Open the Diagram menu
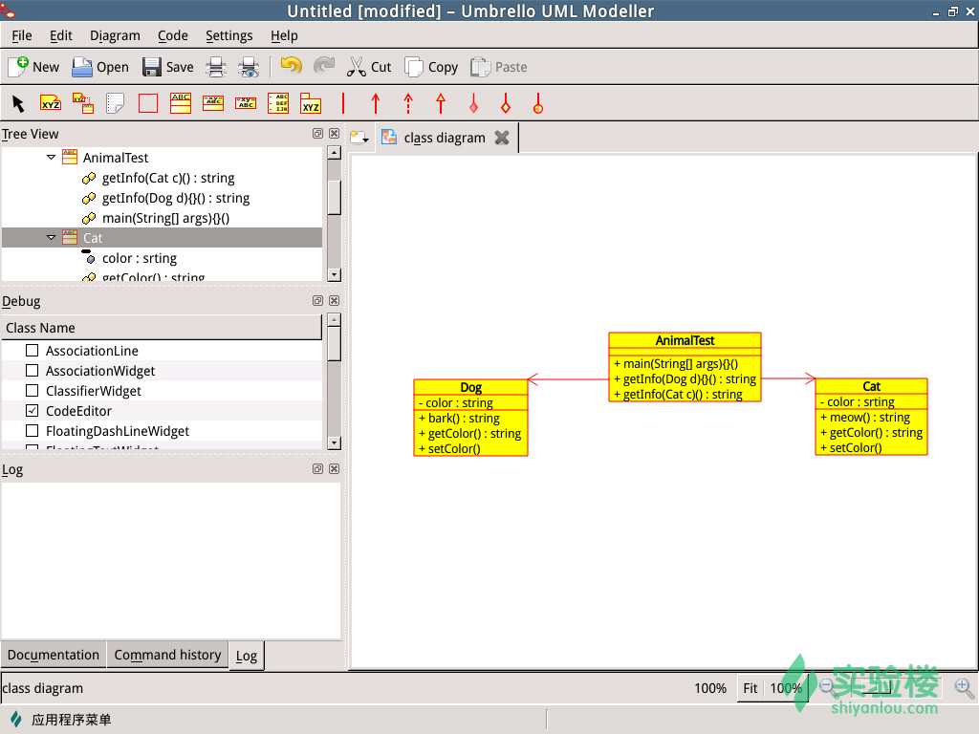Screen dimensions: 979x734 point(115,35)
